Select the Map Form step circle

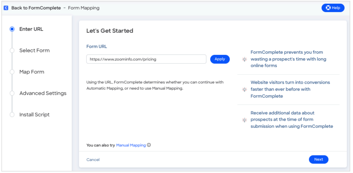(12, 72)
